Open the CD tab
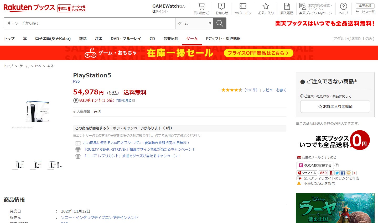The image size is (378, 223). [x=152, y=39]
